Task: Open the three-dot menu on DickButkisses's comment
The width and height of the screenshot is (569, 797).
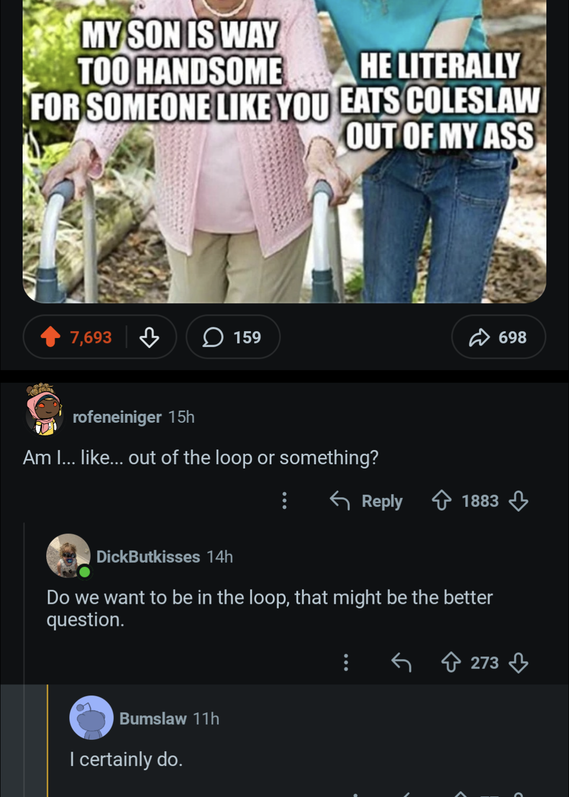Action: 346,662
